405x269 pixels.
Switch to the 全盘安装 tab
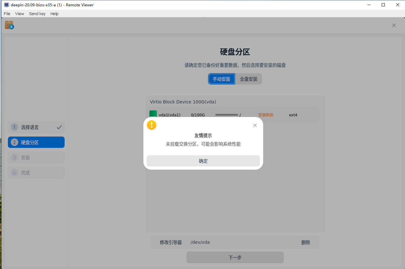pyautogui.click(x=249, y=79)
